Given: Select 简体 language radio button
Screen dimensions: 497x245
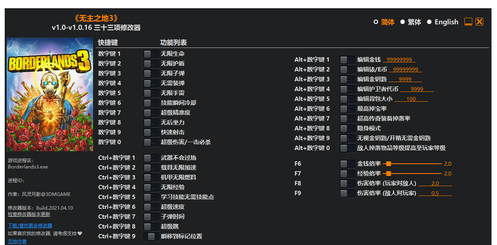Looking at the screenshot, I should click(376, 22).
